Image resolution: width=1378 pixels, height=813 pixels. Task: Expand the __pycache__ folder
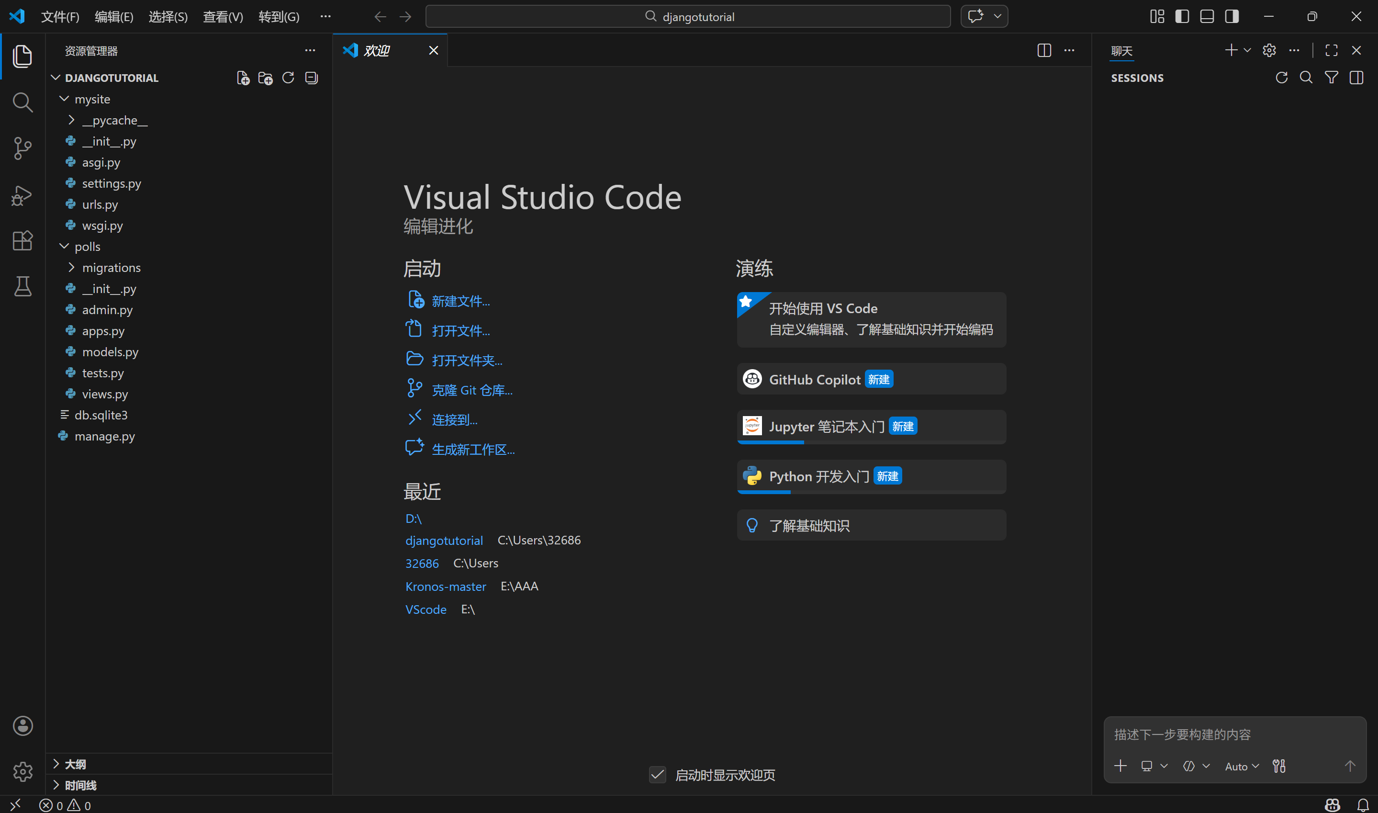pyautogui.click(x=114, y=120)
